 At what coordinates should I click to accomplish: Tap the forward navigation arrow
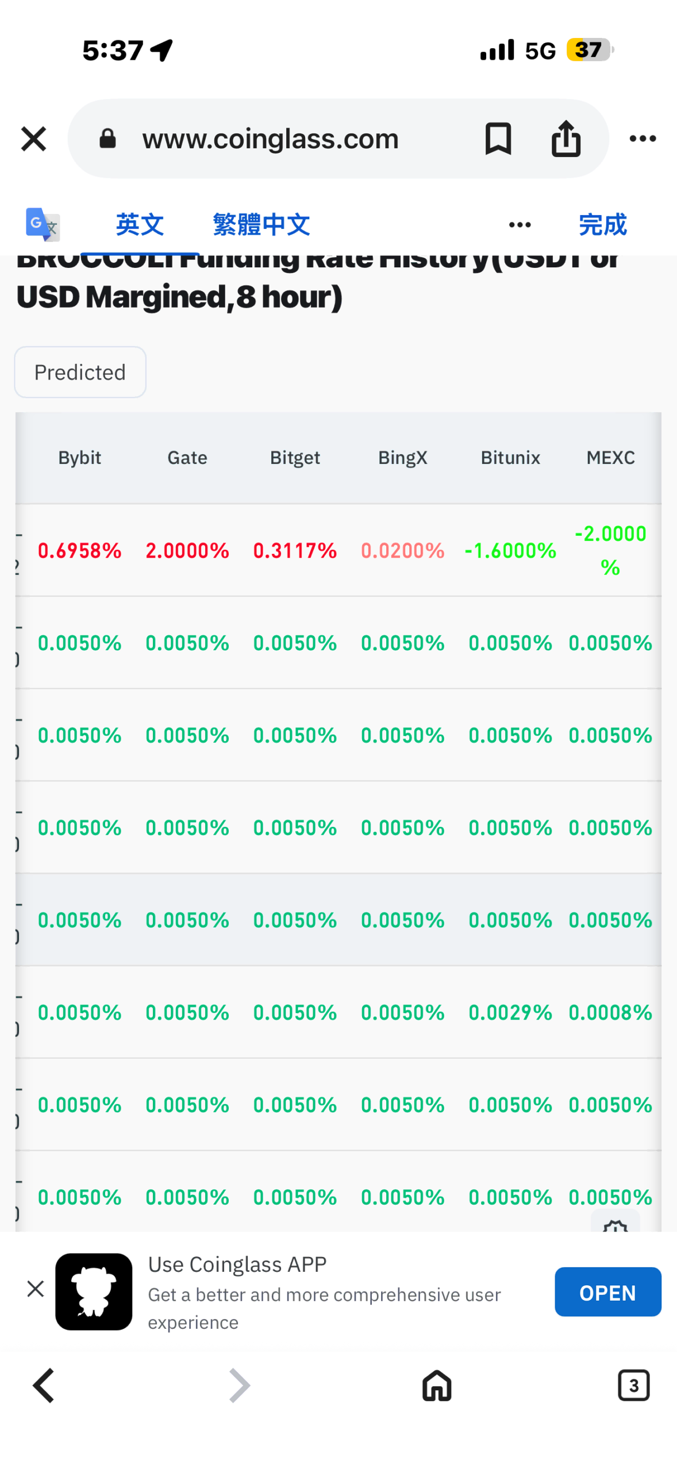click(x=239, y=1385)
